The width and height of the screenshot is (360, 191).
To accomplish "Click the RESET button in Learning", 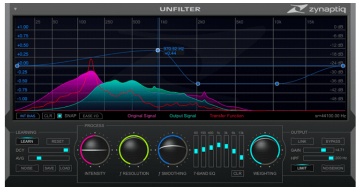I will tap(58, 141).
